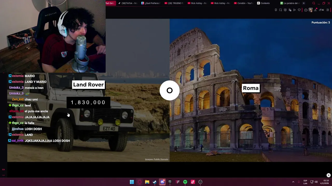This screenshot has height=186, width=332.
Task: Choose the Roma option
Action: (251, 88)
